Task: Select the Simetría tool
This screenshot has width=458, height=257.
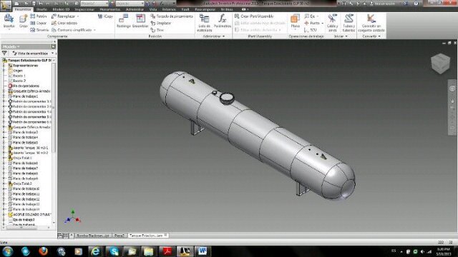Action: [x=39, y=30]
